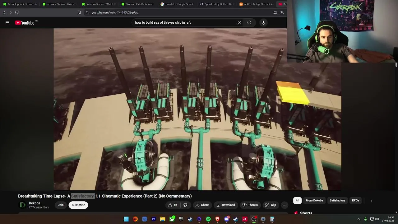398x224 pixels.
Task: Show hidden system tray icons
Action: 359,219
